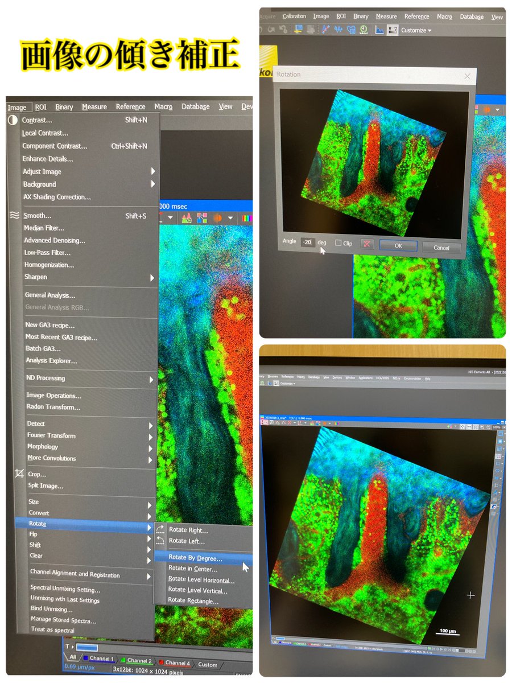Switch to the Channel 2 tab
The image size is (512, 683).
click(x=138, y=660)
